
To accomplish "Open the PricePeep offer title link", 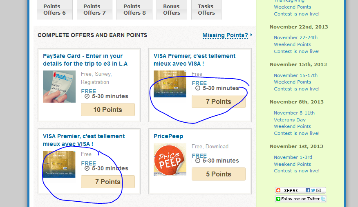I will tap(168, 136).
